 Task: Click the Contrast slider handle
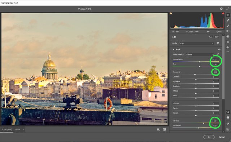click(x=196, y=79)
